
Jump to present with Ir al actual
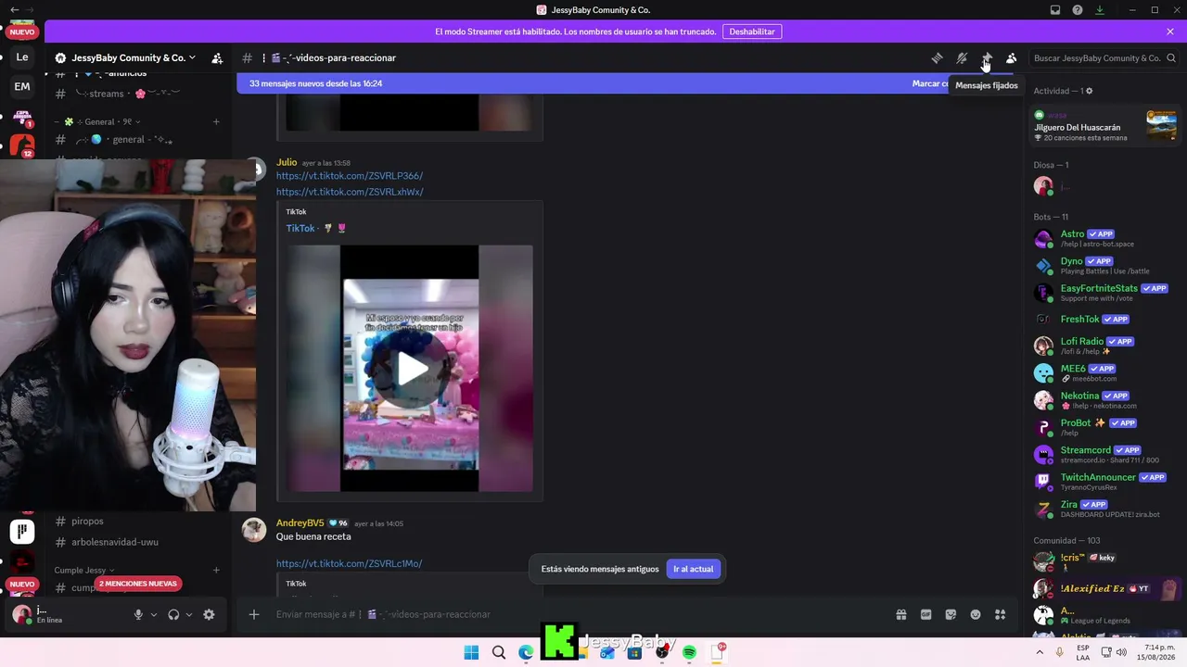point(693,569)
